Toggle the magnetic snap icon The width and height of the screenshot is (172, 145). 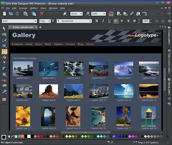pyautogui.click(x=111, y=14)
